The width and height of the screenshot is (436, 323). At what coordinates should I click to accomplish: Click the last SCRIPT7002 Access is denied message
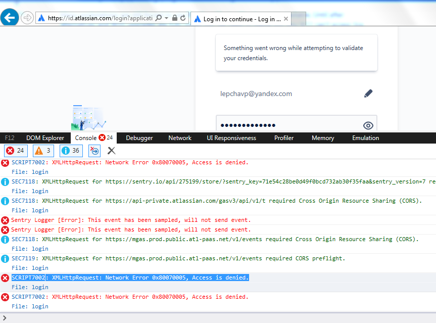click(130, 297)
